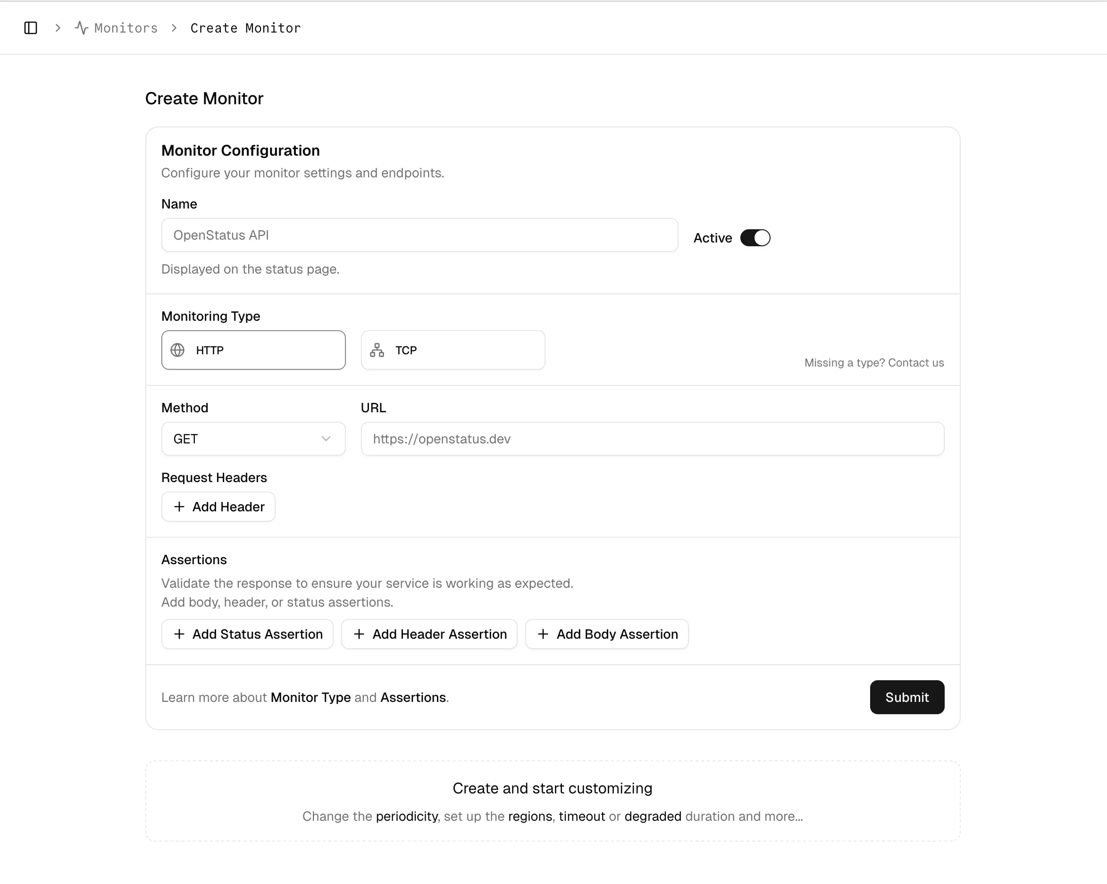Click the network nodes icon in TCP option

click(x=377, y=350)
